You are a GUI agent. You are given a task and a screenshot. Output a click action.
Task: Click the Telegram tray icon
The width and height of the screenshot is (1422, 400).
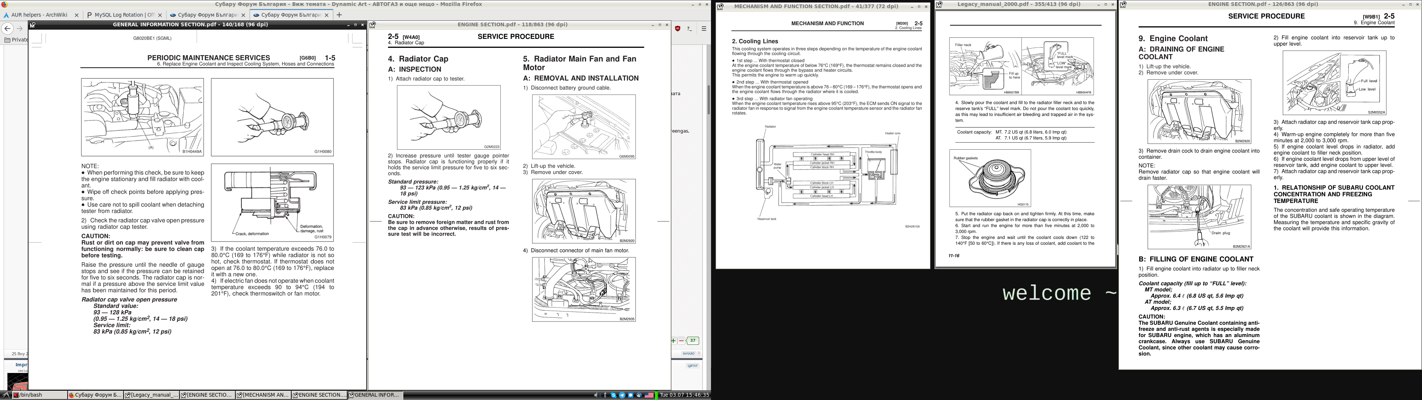pyautogui.click(x=622, y=395)
